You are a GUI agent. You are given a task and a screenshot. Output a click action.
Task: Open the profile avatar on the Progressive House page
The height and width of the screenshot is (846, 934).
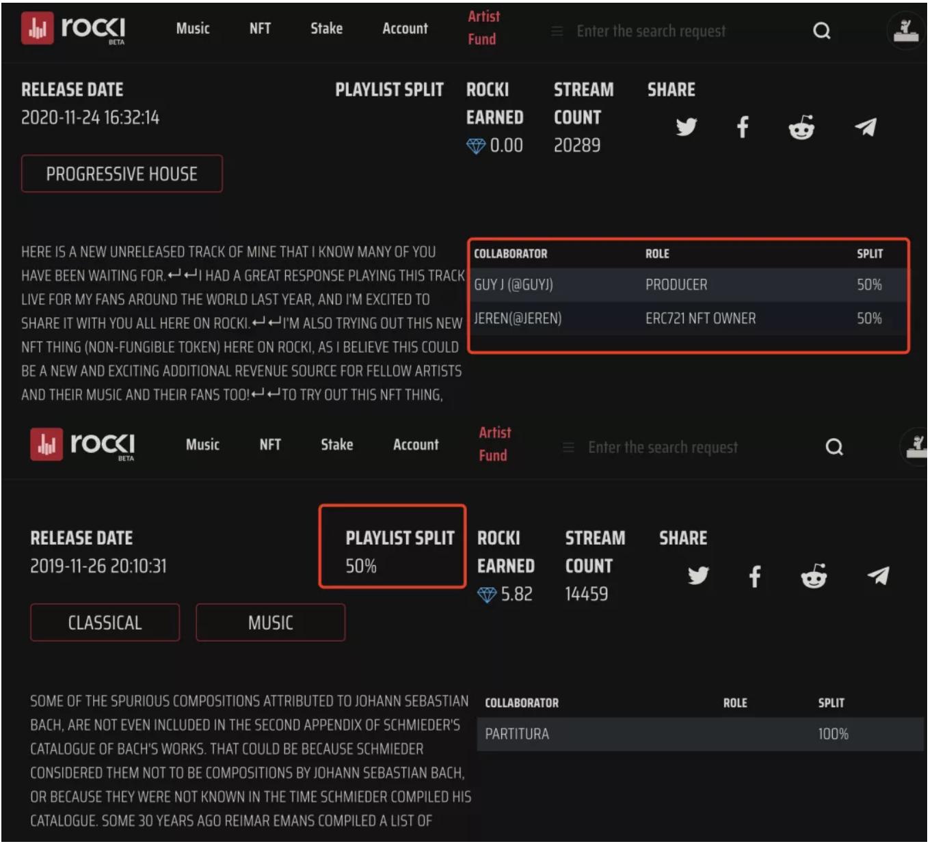tap(906, 30)
